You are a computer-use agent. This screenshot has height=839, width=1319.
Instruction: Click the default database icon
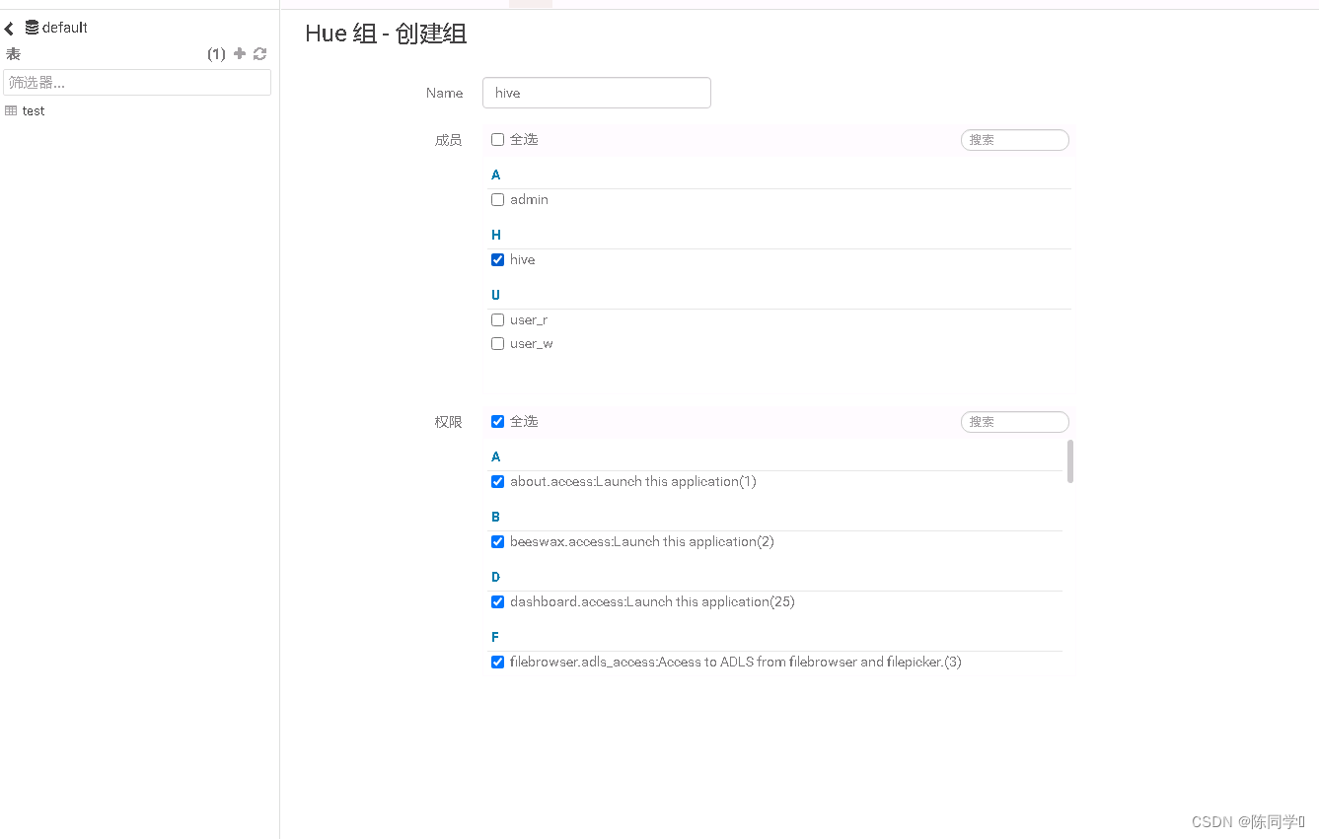pos(32,28)
